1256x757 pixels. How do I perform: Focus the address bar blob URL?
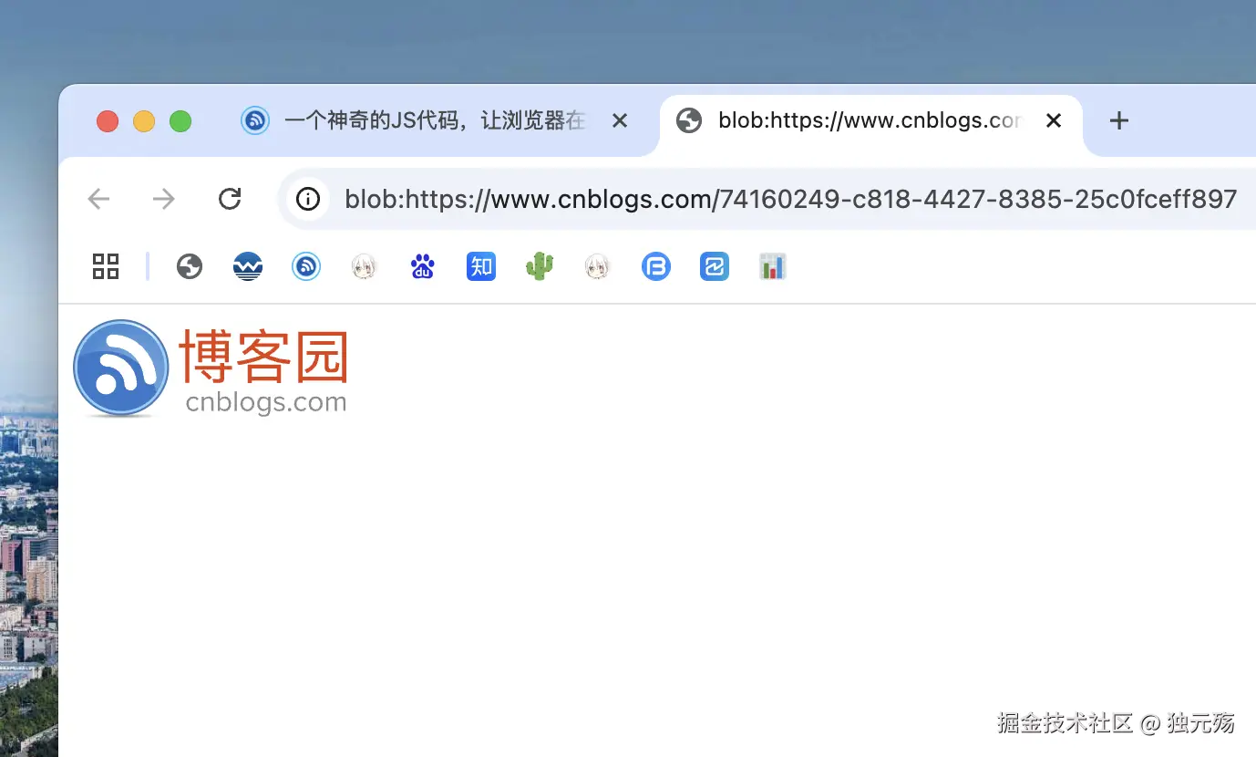pos(790,199)
